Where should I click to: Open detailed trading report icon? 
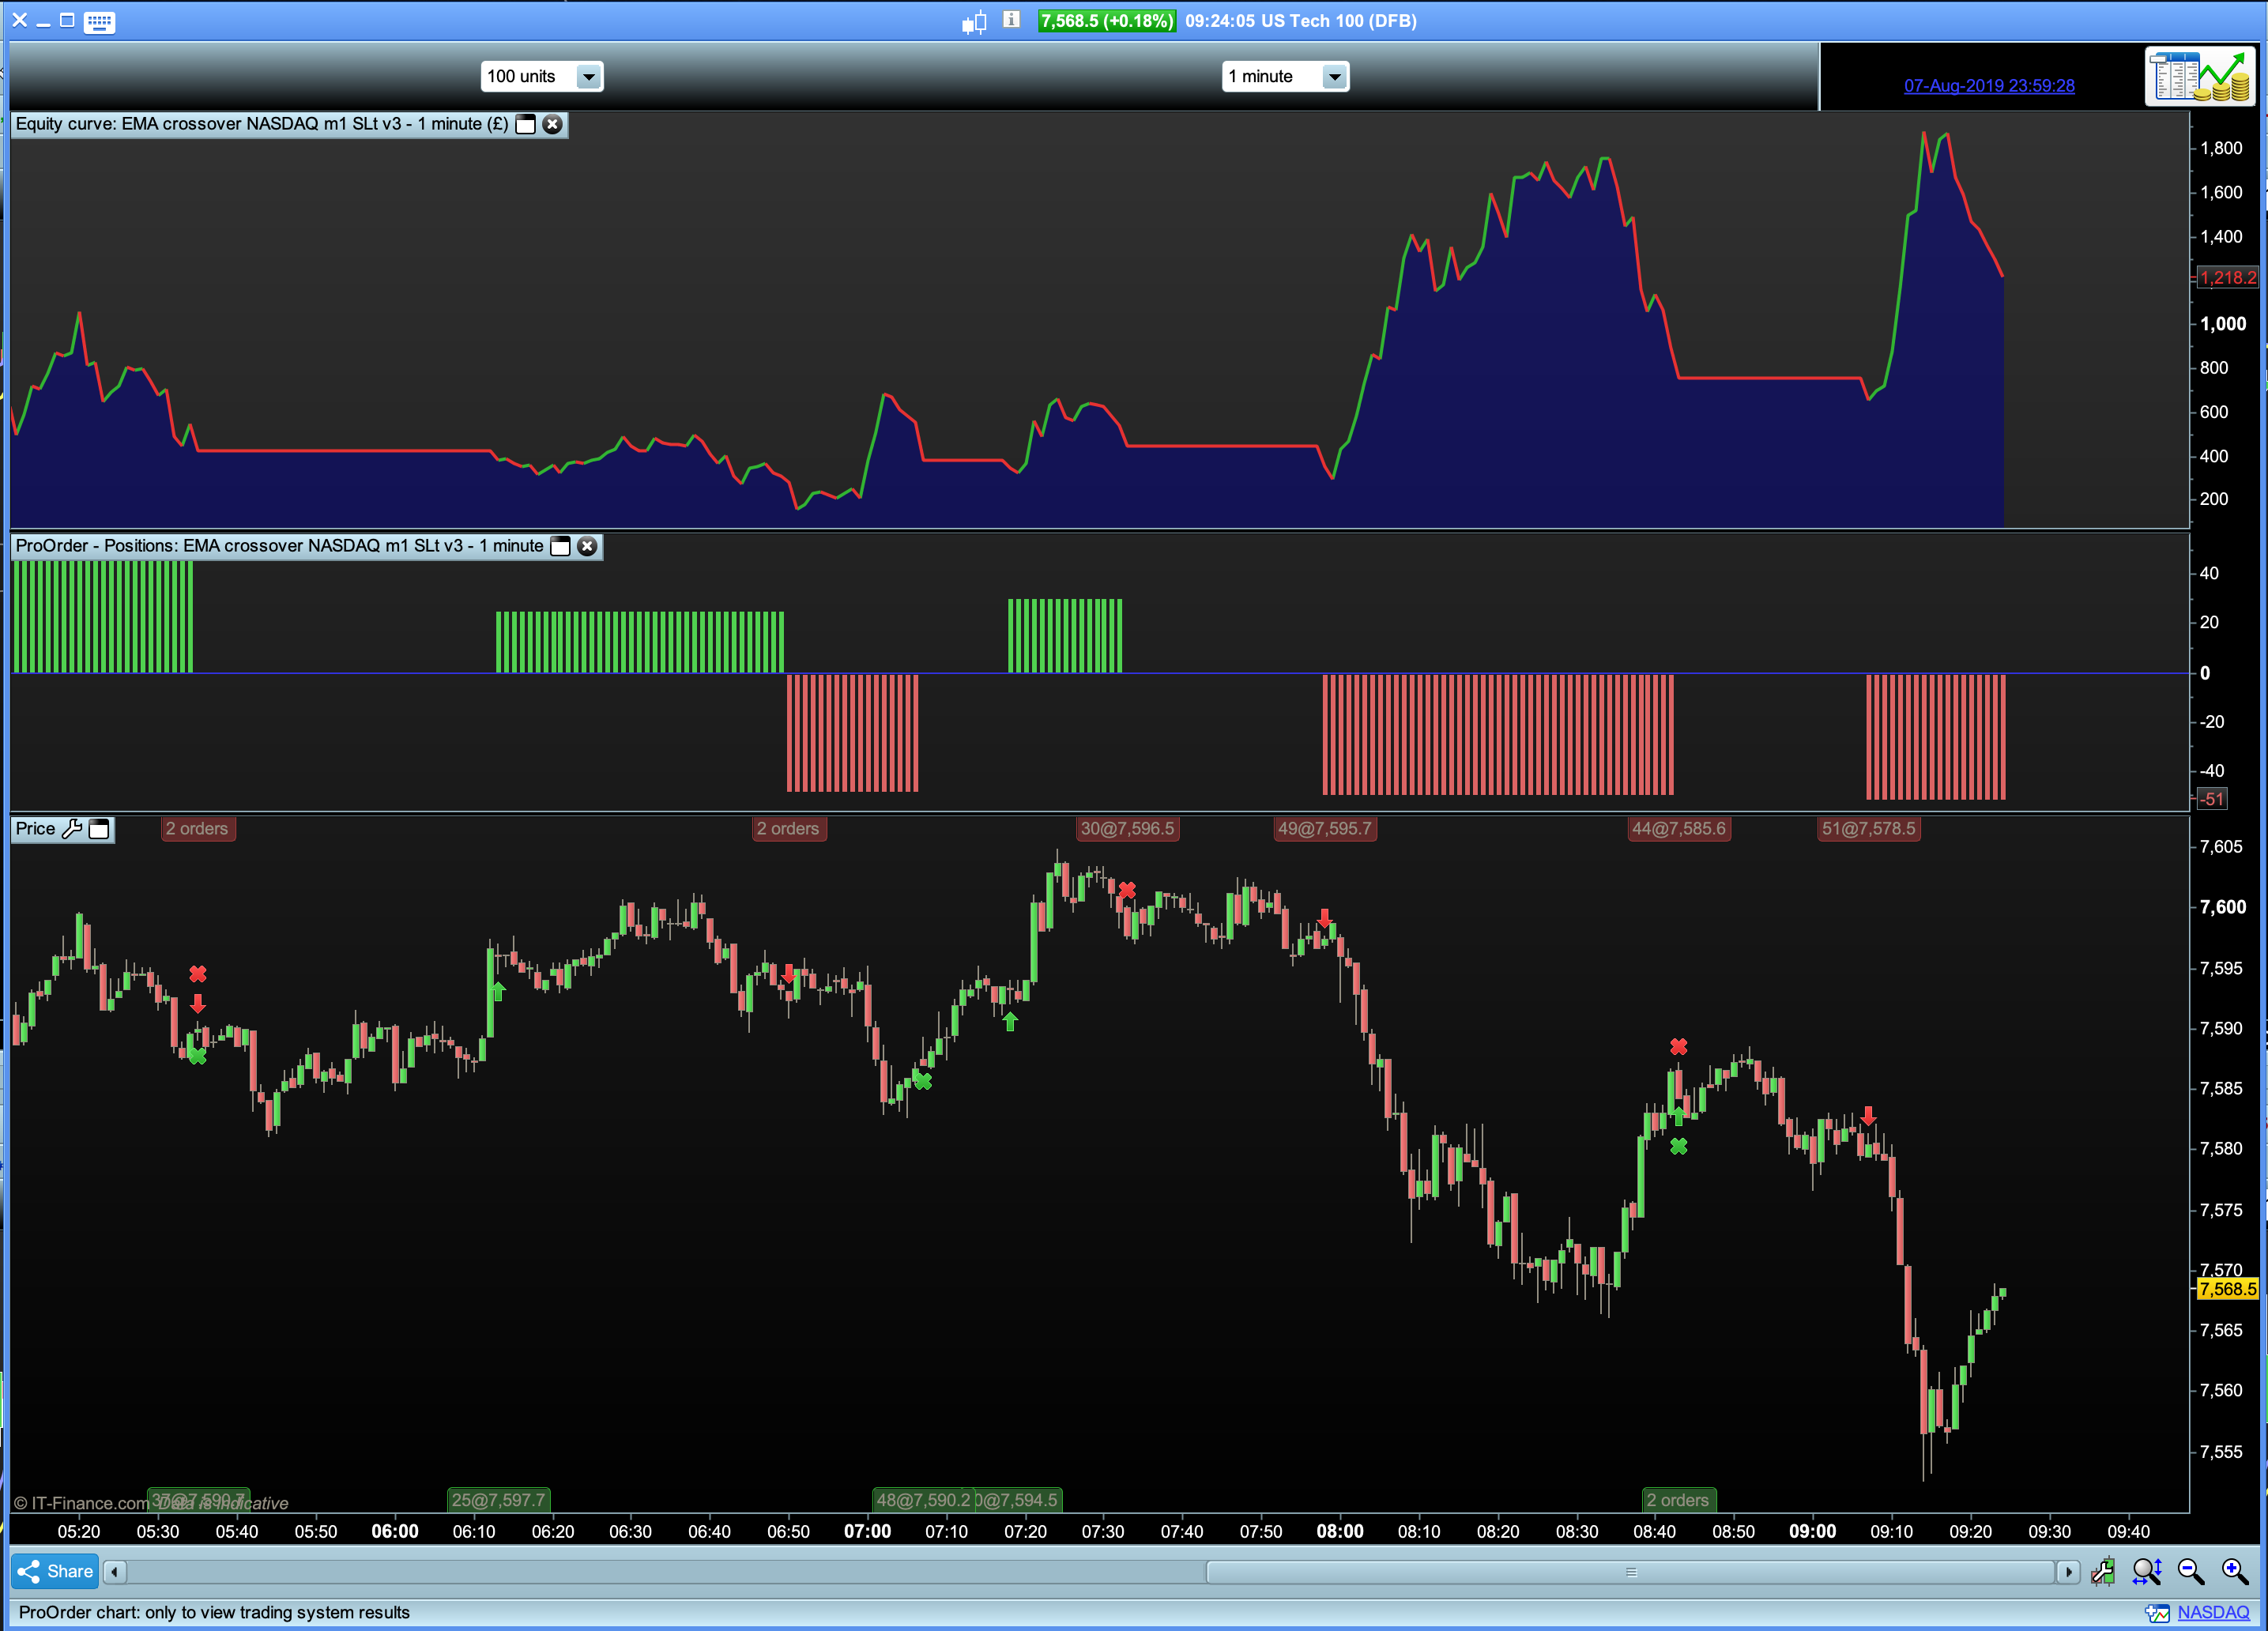point(2199,76)
